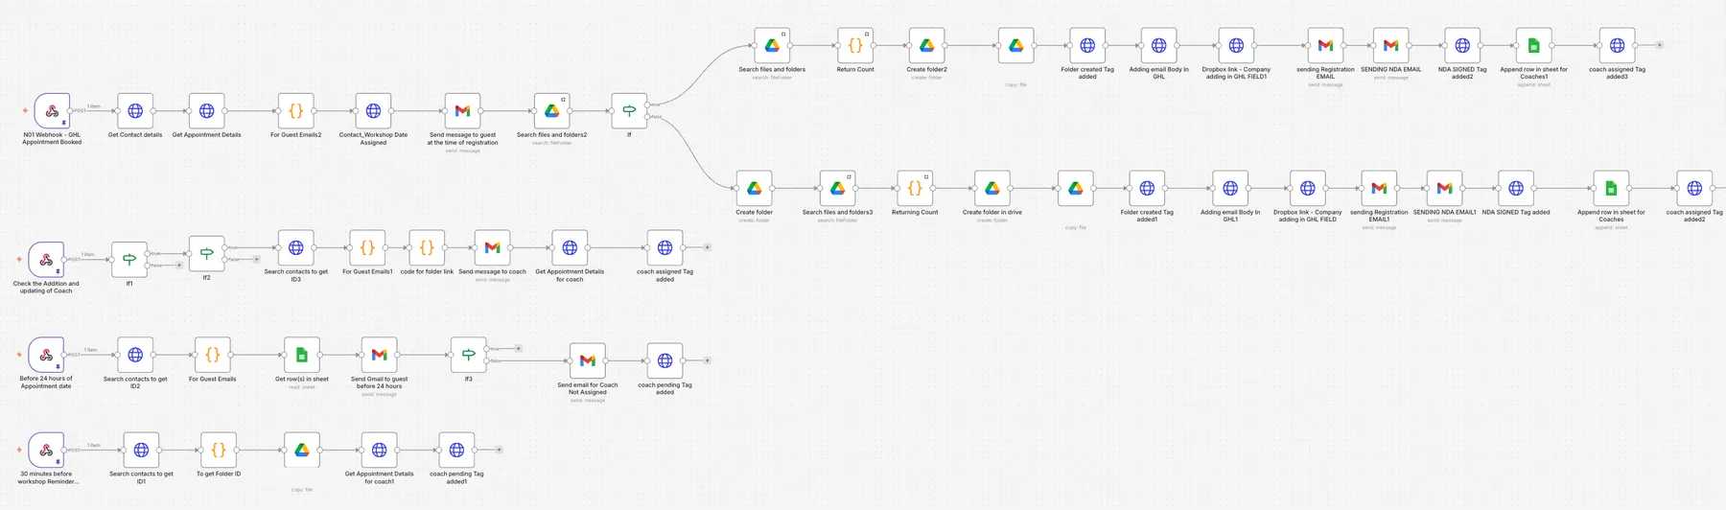This screenshot has width=1726, height=510.
Task: Open the SENDING NDA EMAIL1 Gmail node
Action: pyautogui.click(x=1445, y=189)
